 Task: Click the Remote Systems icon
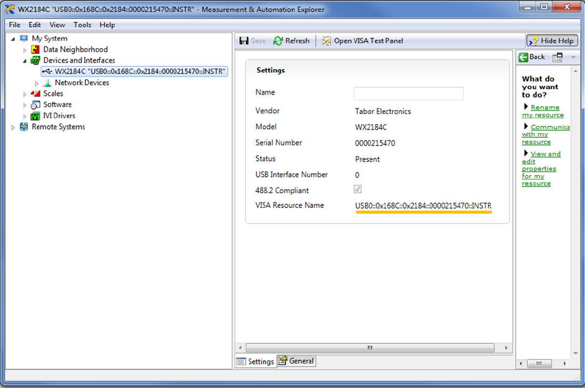point(24,127)
